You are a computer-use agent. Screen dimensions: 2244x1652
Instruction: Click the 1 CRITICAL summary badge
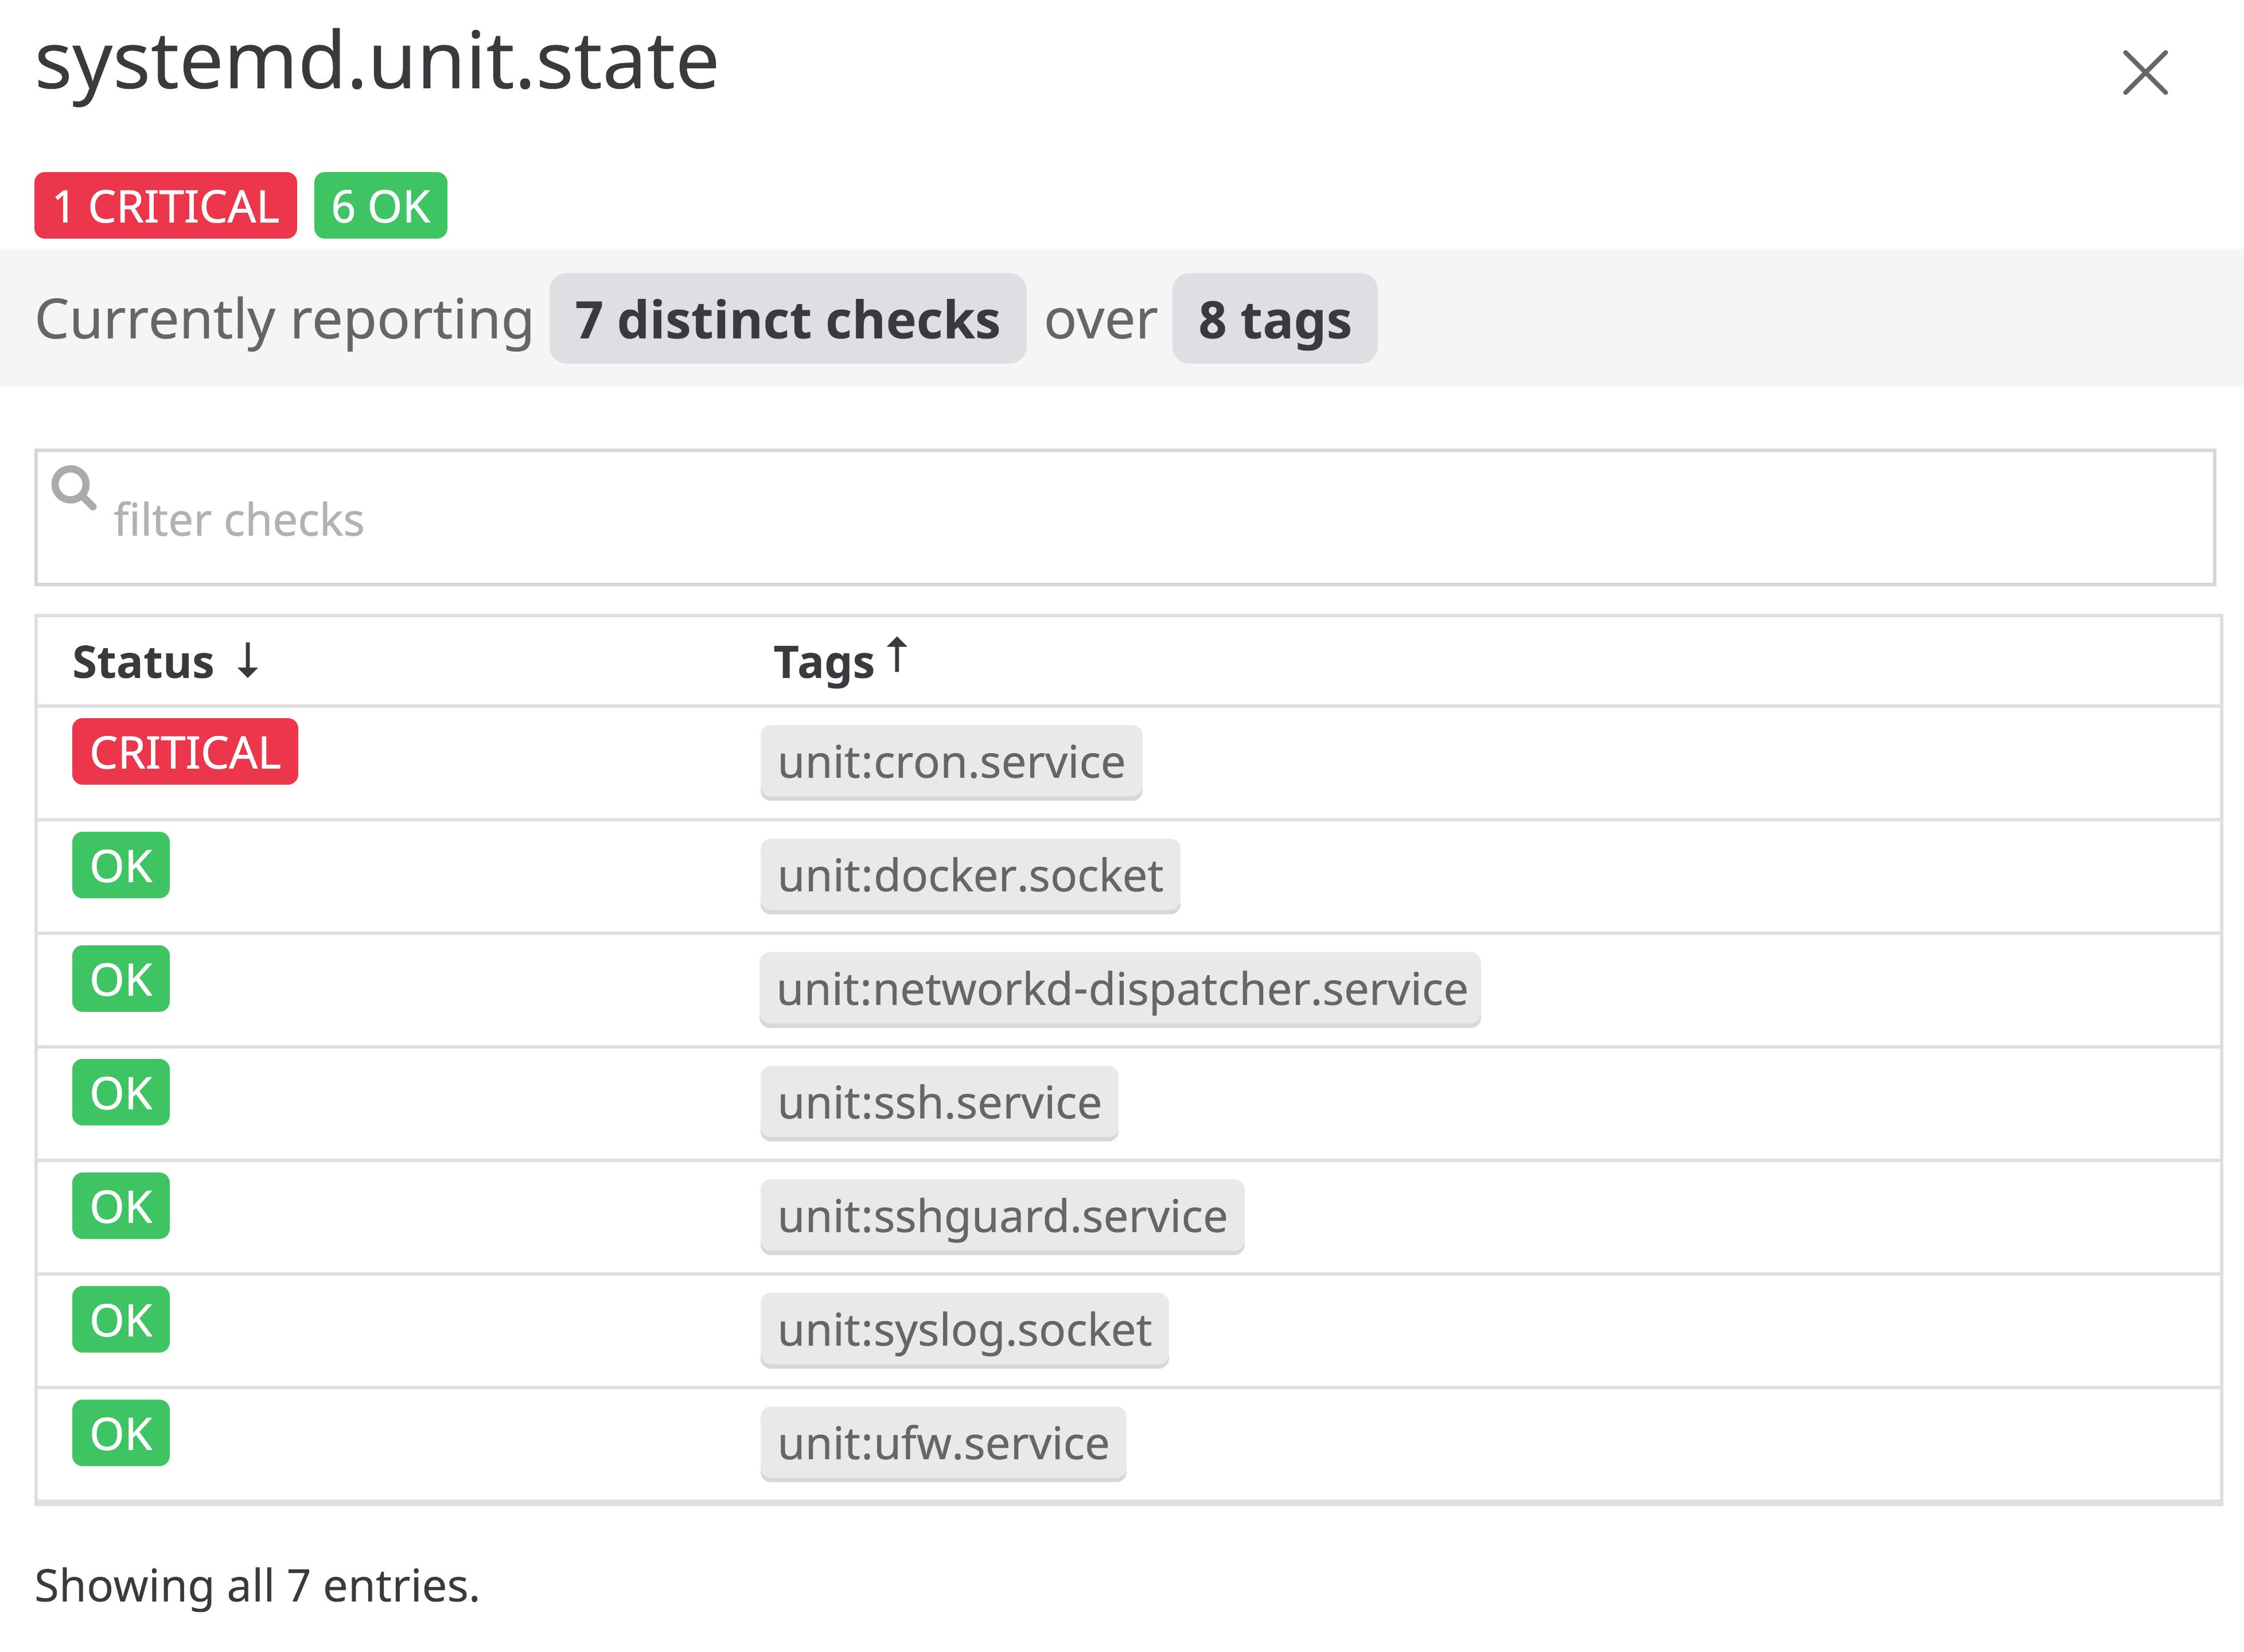[x=165, y=206]
